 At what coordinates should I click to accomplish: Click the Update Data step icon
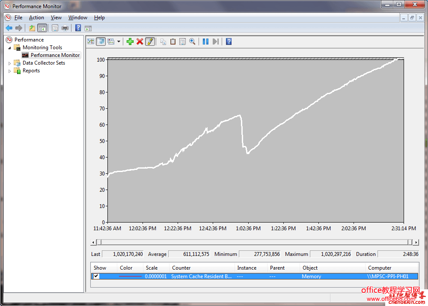[x=216, y=42]
